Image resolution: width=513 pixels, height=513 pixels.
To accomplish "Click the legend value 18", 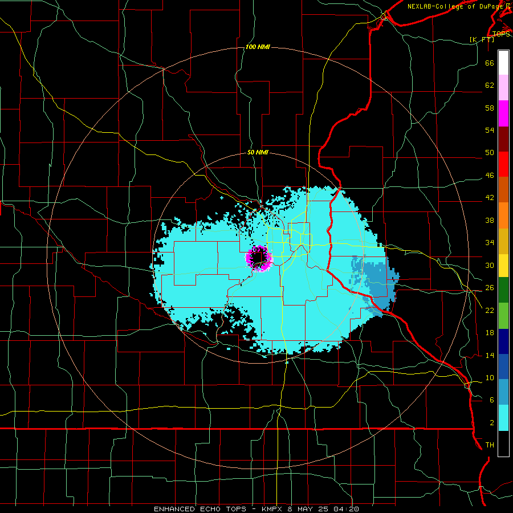I will pyautogui.click(x=490, y=333).
